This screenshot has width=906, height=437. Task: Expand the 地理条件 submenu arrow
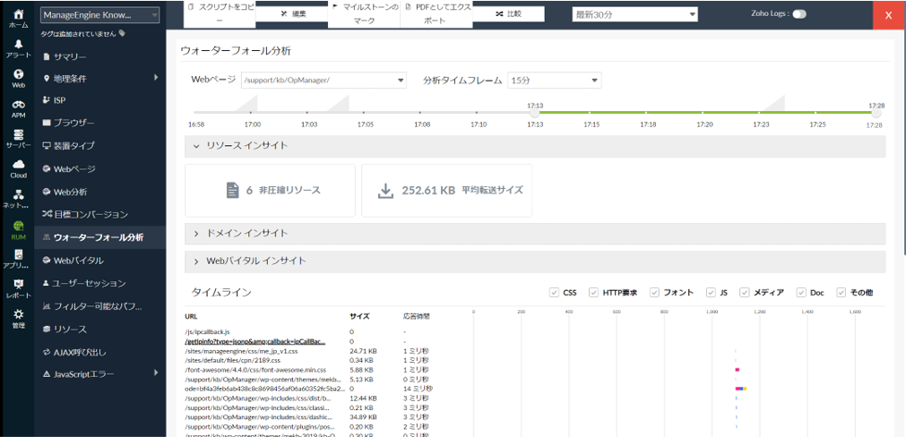coord(156,77)
